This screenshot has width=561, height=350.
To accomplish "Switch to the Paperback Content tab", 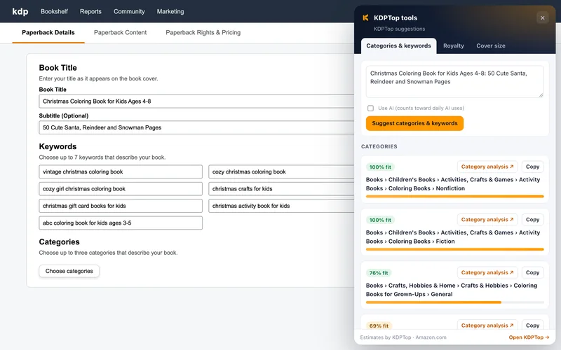I will coord(120,32).
